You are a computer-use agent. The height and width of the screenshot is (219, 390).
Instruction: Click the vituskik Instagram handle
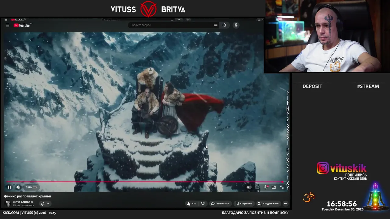(349, 168)
